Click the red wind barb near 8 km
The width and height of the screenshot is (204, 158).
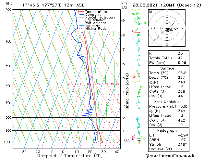136,31
